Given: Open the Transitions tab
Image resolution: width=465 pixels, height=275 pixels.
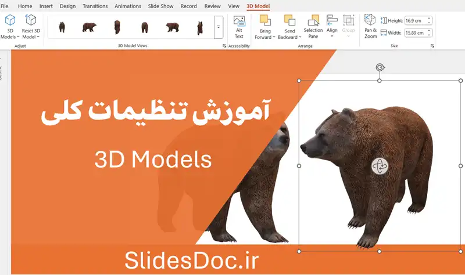Looking at the screenshot, I should tap(95, 6).
